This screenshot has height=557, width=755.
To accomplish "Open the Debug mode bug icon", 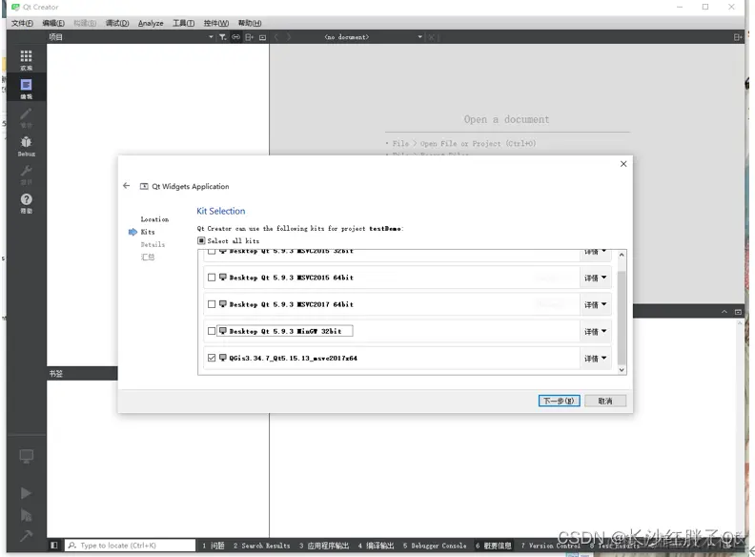I will pos(26,146).
